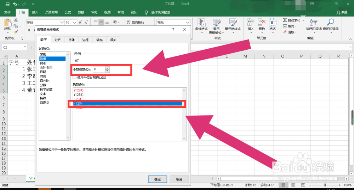This screenshot has height=190, width=354.
Task: Open the File (文件) menu
Action: click(x=7, y=12)
